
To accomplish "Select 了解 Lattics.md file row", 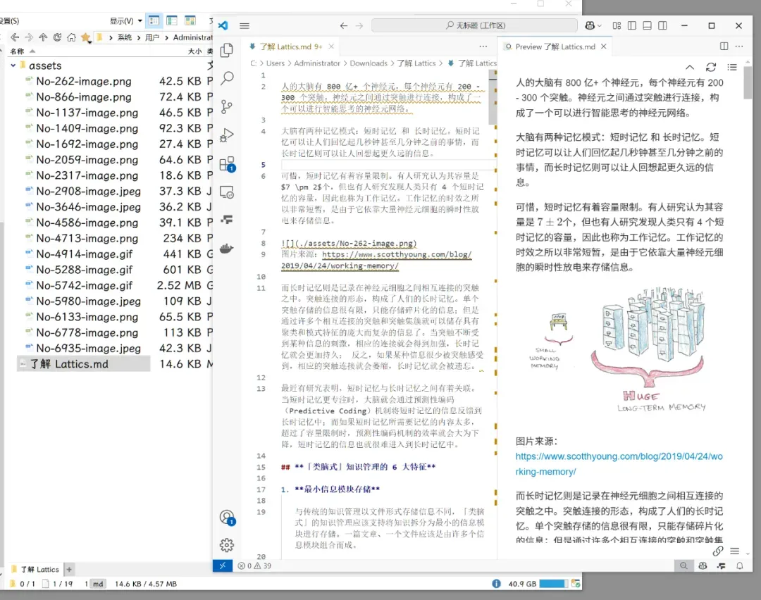I will 83,364.
